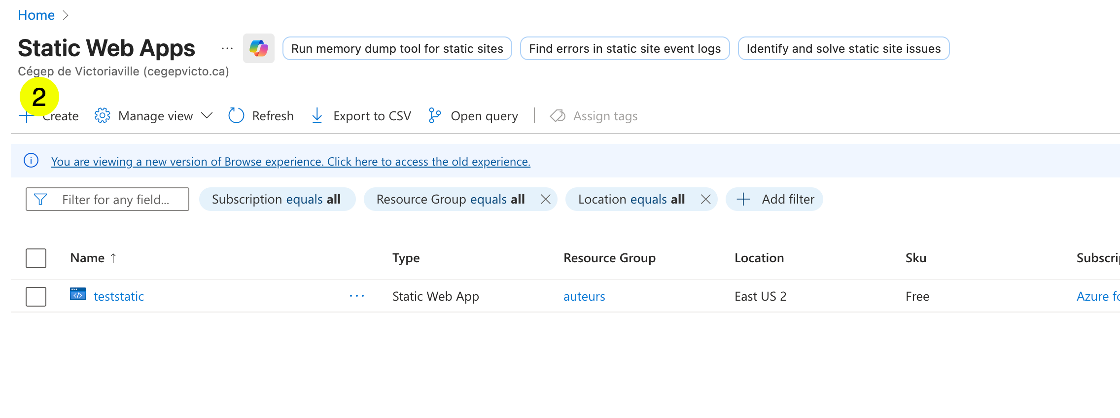Go to the Home breadcrumb

pyautogui.click(x=36, y=15)
